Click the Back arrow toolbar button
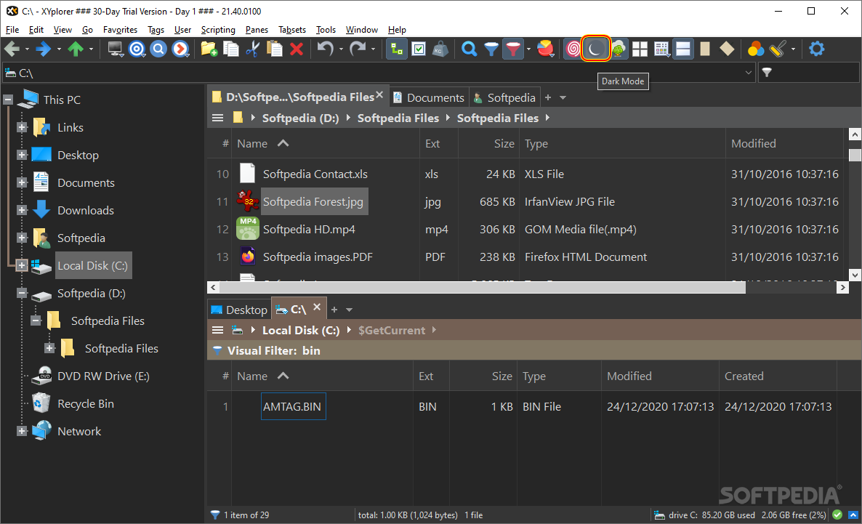This screenshot has height=524, width=862. (x=12, y=49)
